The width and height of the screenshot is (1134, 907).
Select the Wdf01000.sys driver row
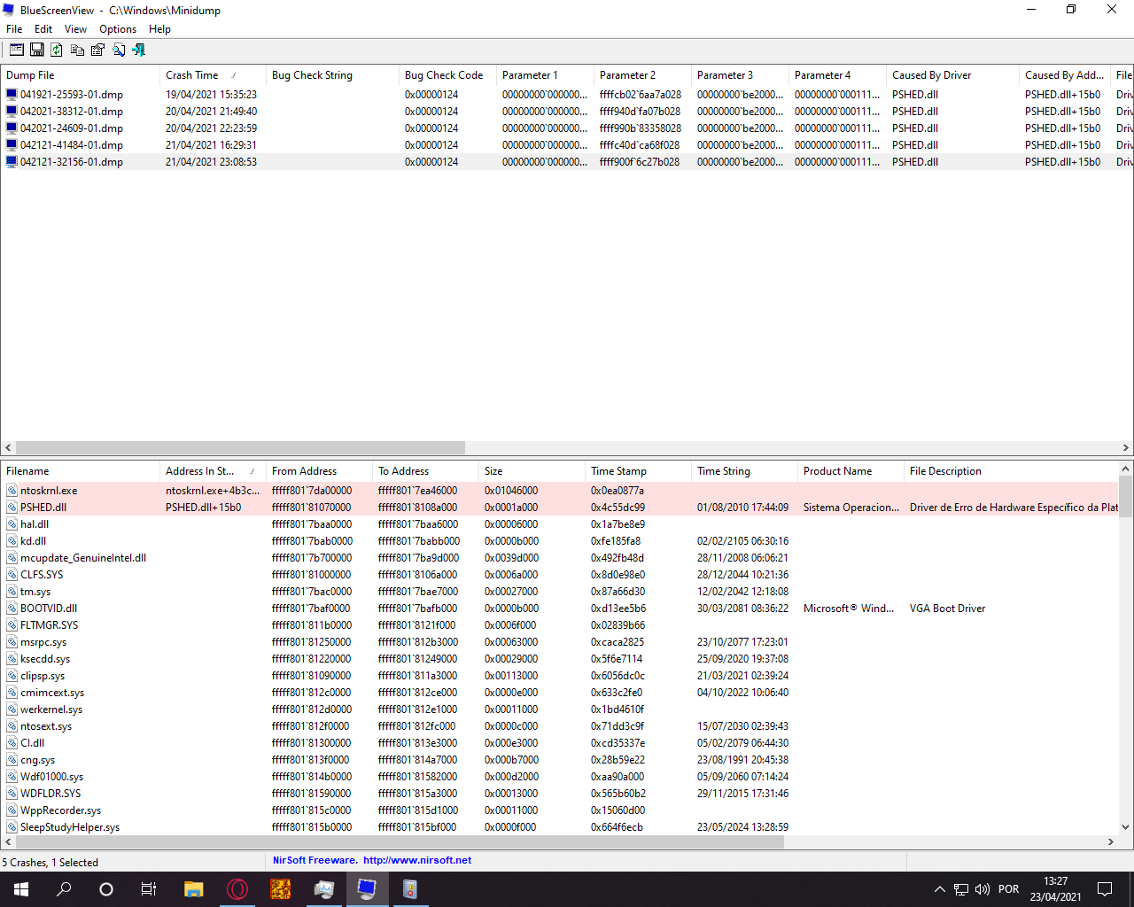point(560,776)
